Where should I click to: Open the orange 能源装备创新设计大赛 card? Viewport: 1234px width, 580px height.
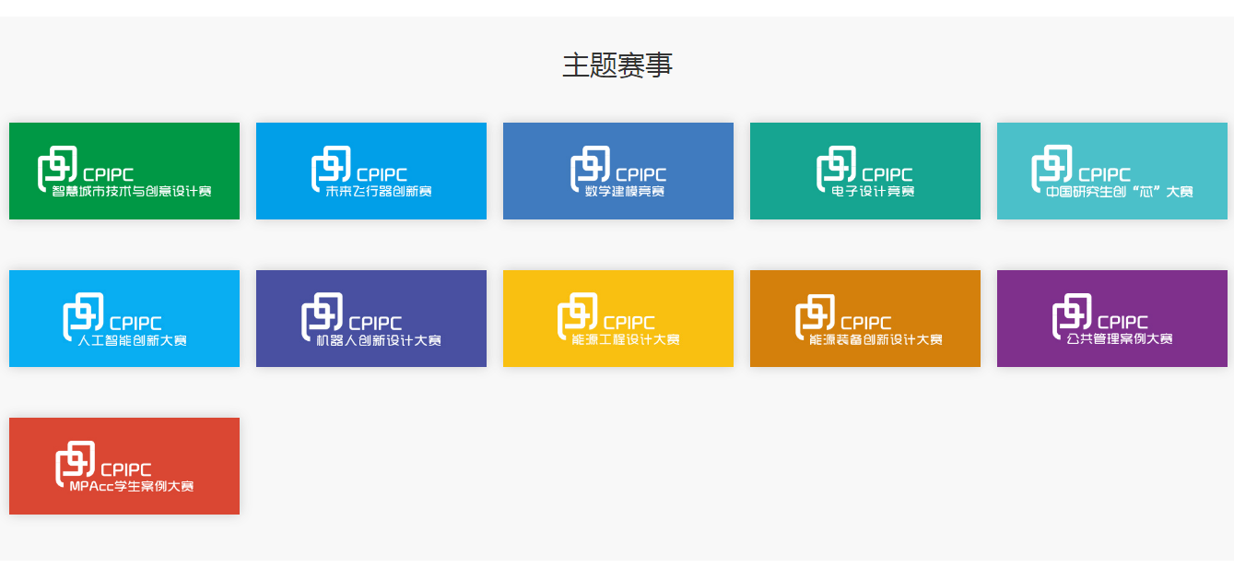click(864, 319)
